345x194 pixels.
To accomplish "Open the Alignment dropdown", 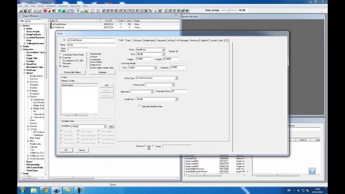I will (152, 92).
